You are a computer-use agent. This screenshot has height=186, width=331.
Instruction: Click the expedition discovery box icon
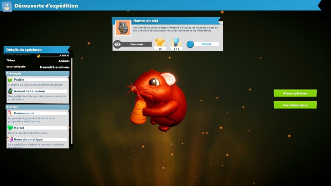coord(7,6)
